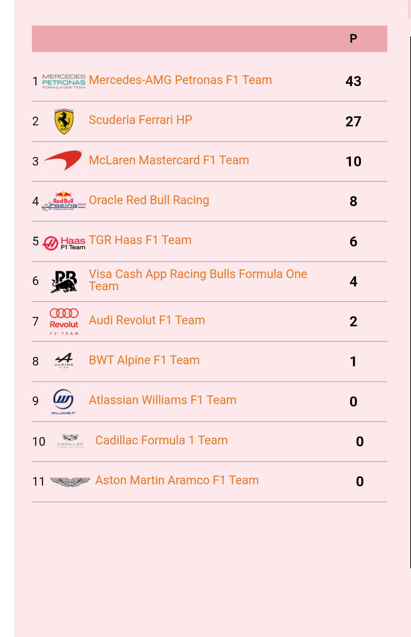Click the P points column header

point(353,39)
